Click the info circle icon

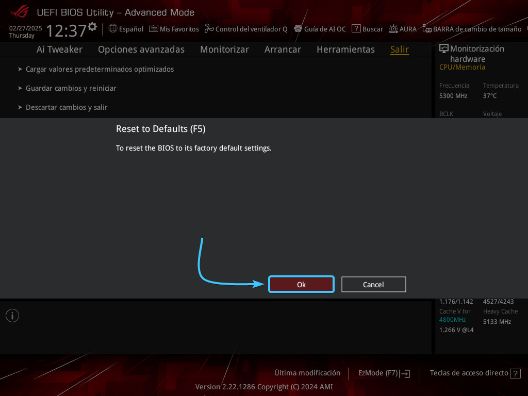coord(12,316)
